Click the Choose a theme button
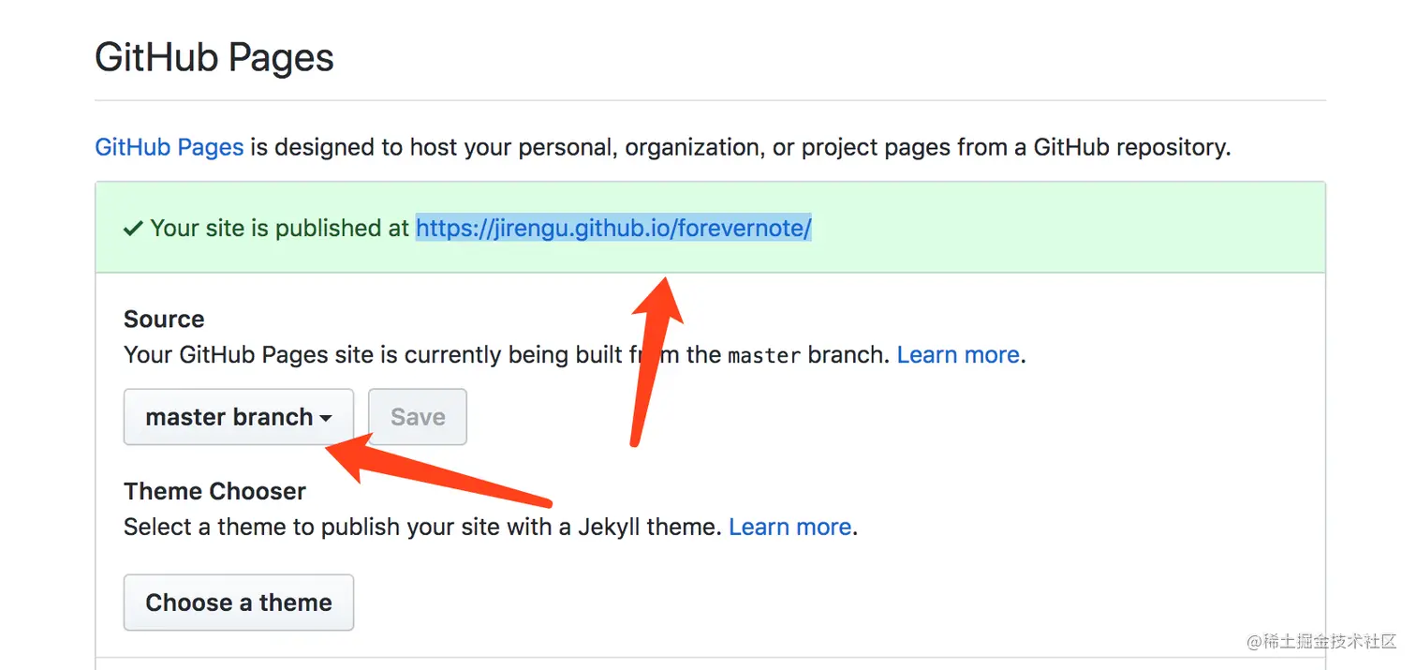The width and height of the screenshot is (1416, 670). 239,603
